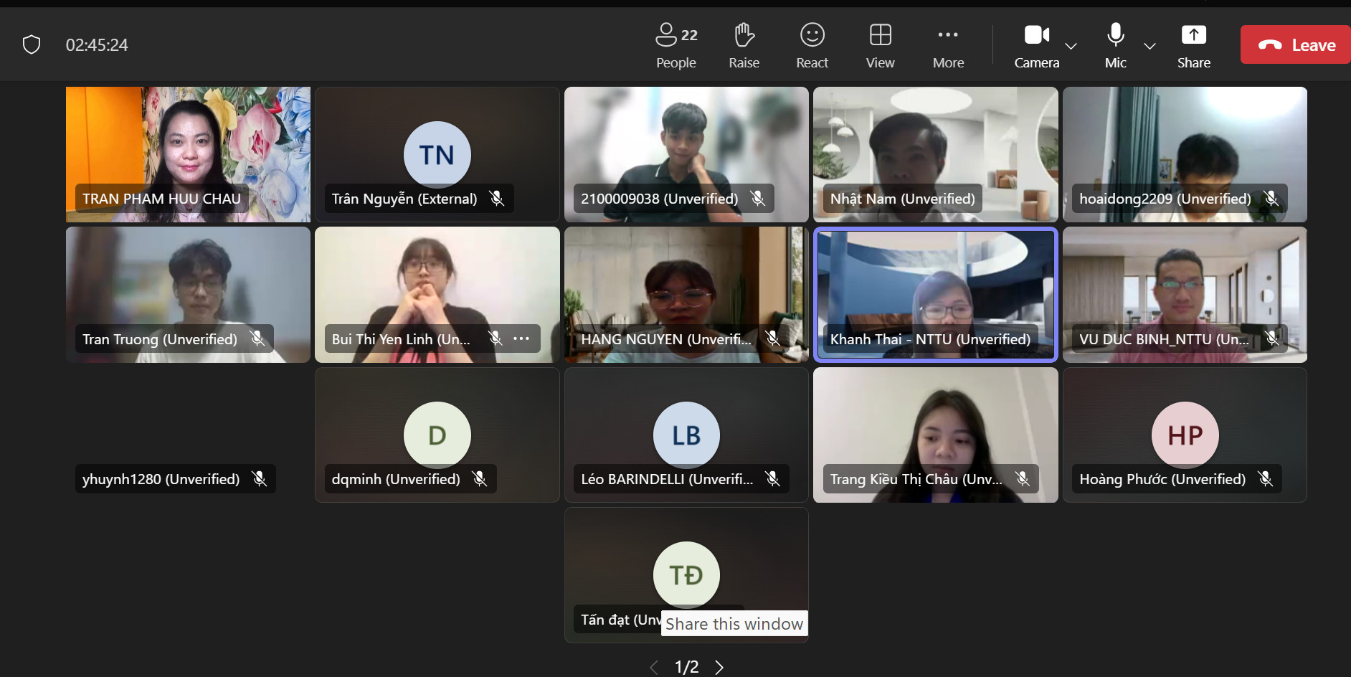Screen dimensions: 1351x677
Task: Go to next page of participants
Action: (x=719, y=667)
